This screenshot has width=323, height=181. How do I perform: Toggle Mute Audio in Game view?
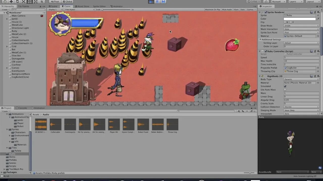click(227, 10)
